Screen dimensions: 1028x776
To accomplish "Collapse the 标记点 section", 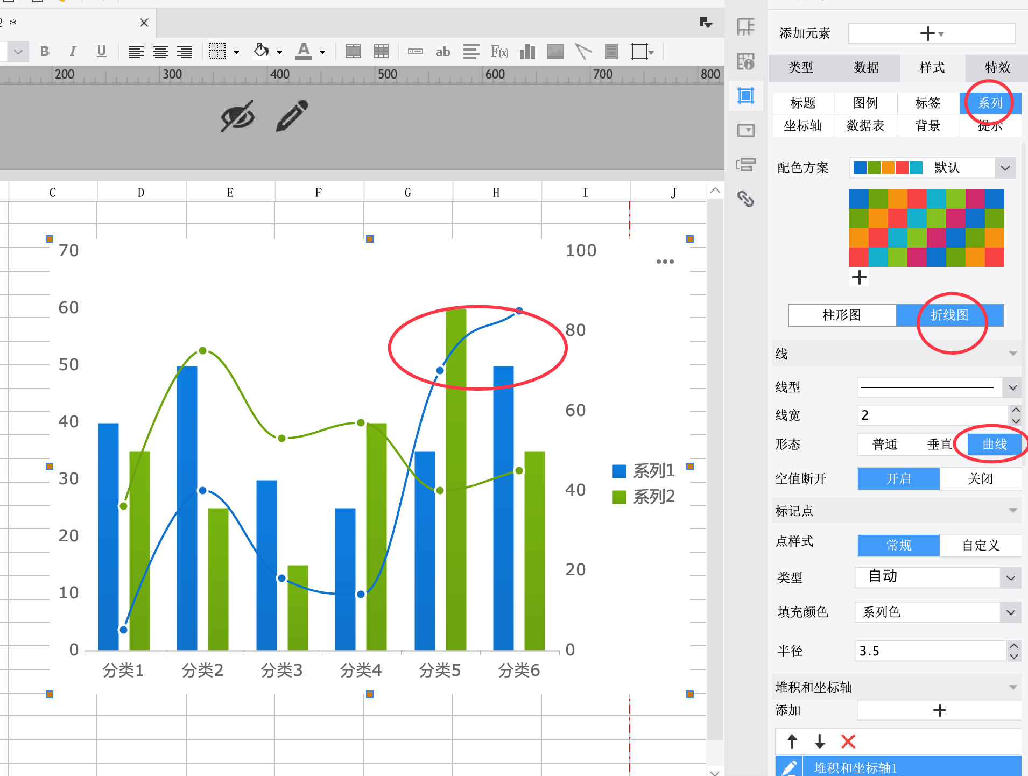I will [x=1013, y=511].
